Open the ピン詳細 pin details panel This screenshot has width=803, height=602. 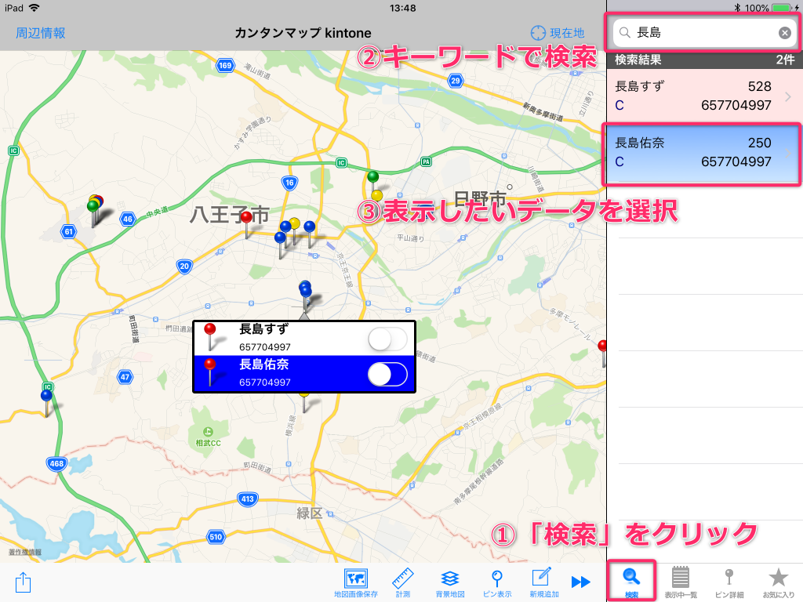click(x=729, y=578)
